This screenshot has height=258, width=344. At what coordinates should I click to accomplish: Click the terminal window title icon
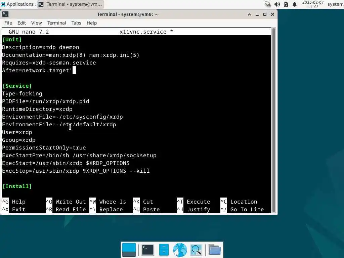tap(5, 14)
